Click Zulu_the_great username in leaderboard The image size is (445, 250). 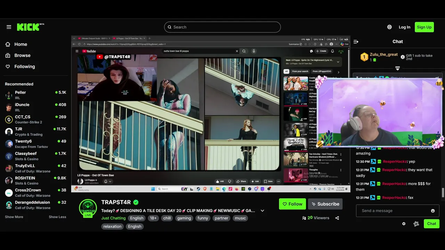pyautogui.click(x=384, y=55)
